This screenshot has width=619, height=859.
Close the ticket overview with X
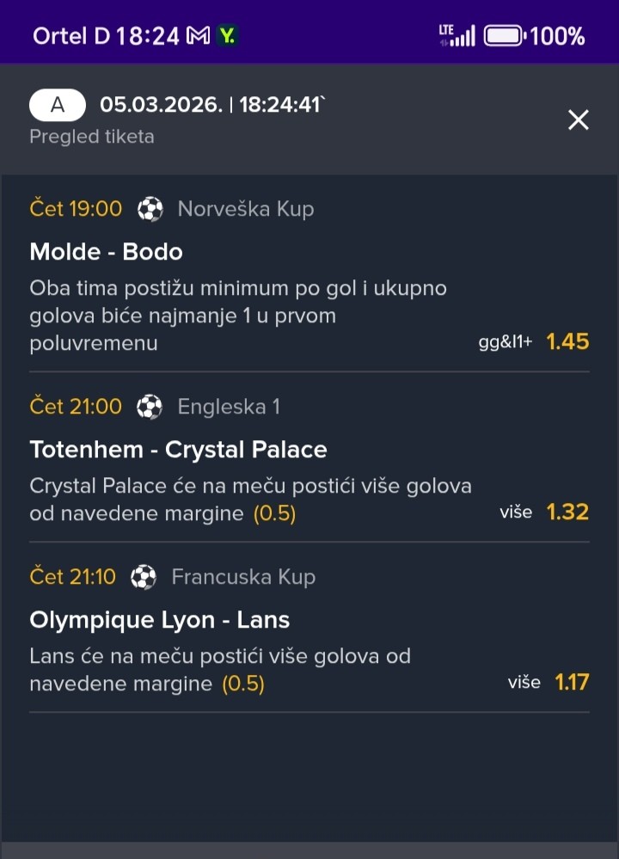click(x=579, y=120)
